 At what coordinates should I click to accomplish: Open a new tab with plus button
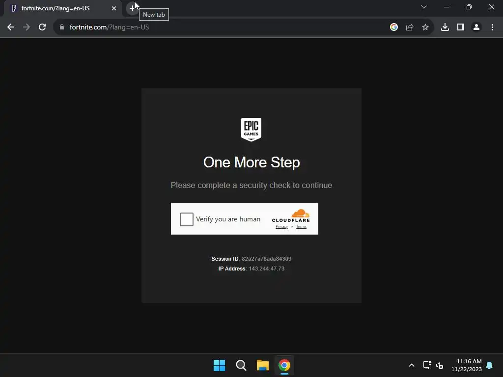click(x=132, y=8)
